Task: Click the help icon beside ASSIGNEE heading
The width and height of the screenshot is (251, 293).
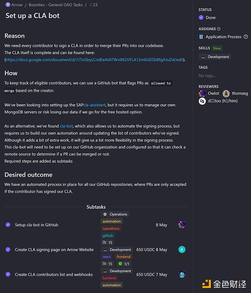Action: (x=219, y=29)
